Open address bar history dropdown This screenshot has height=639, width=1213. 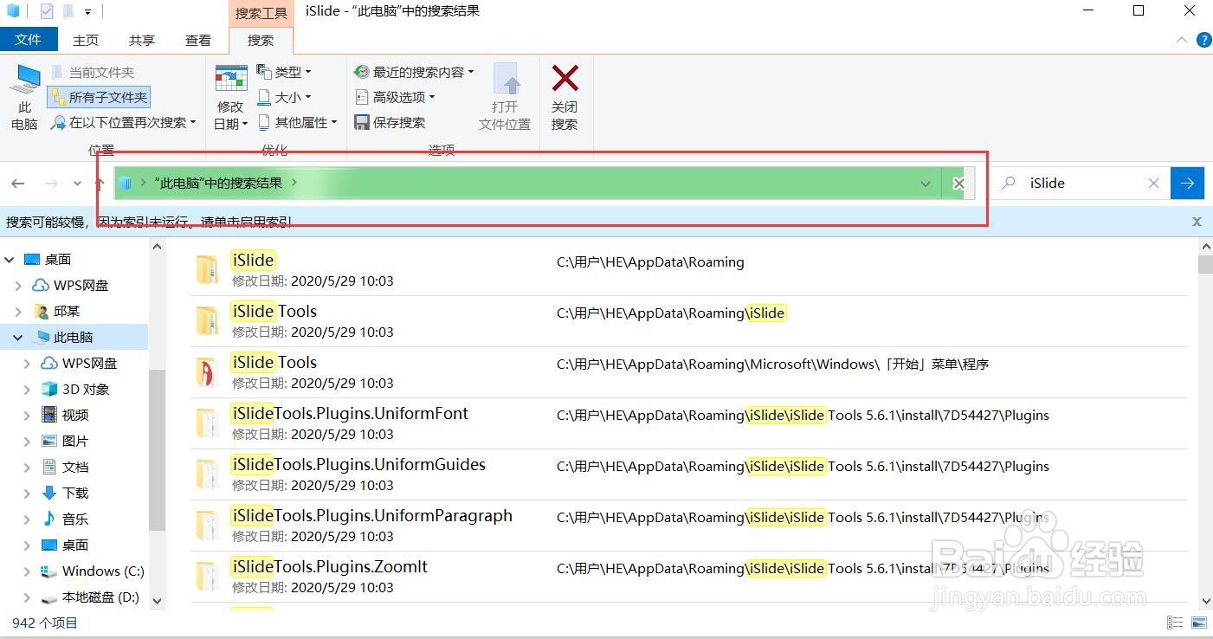point(926,184)
